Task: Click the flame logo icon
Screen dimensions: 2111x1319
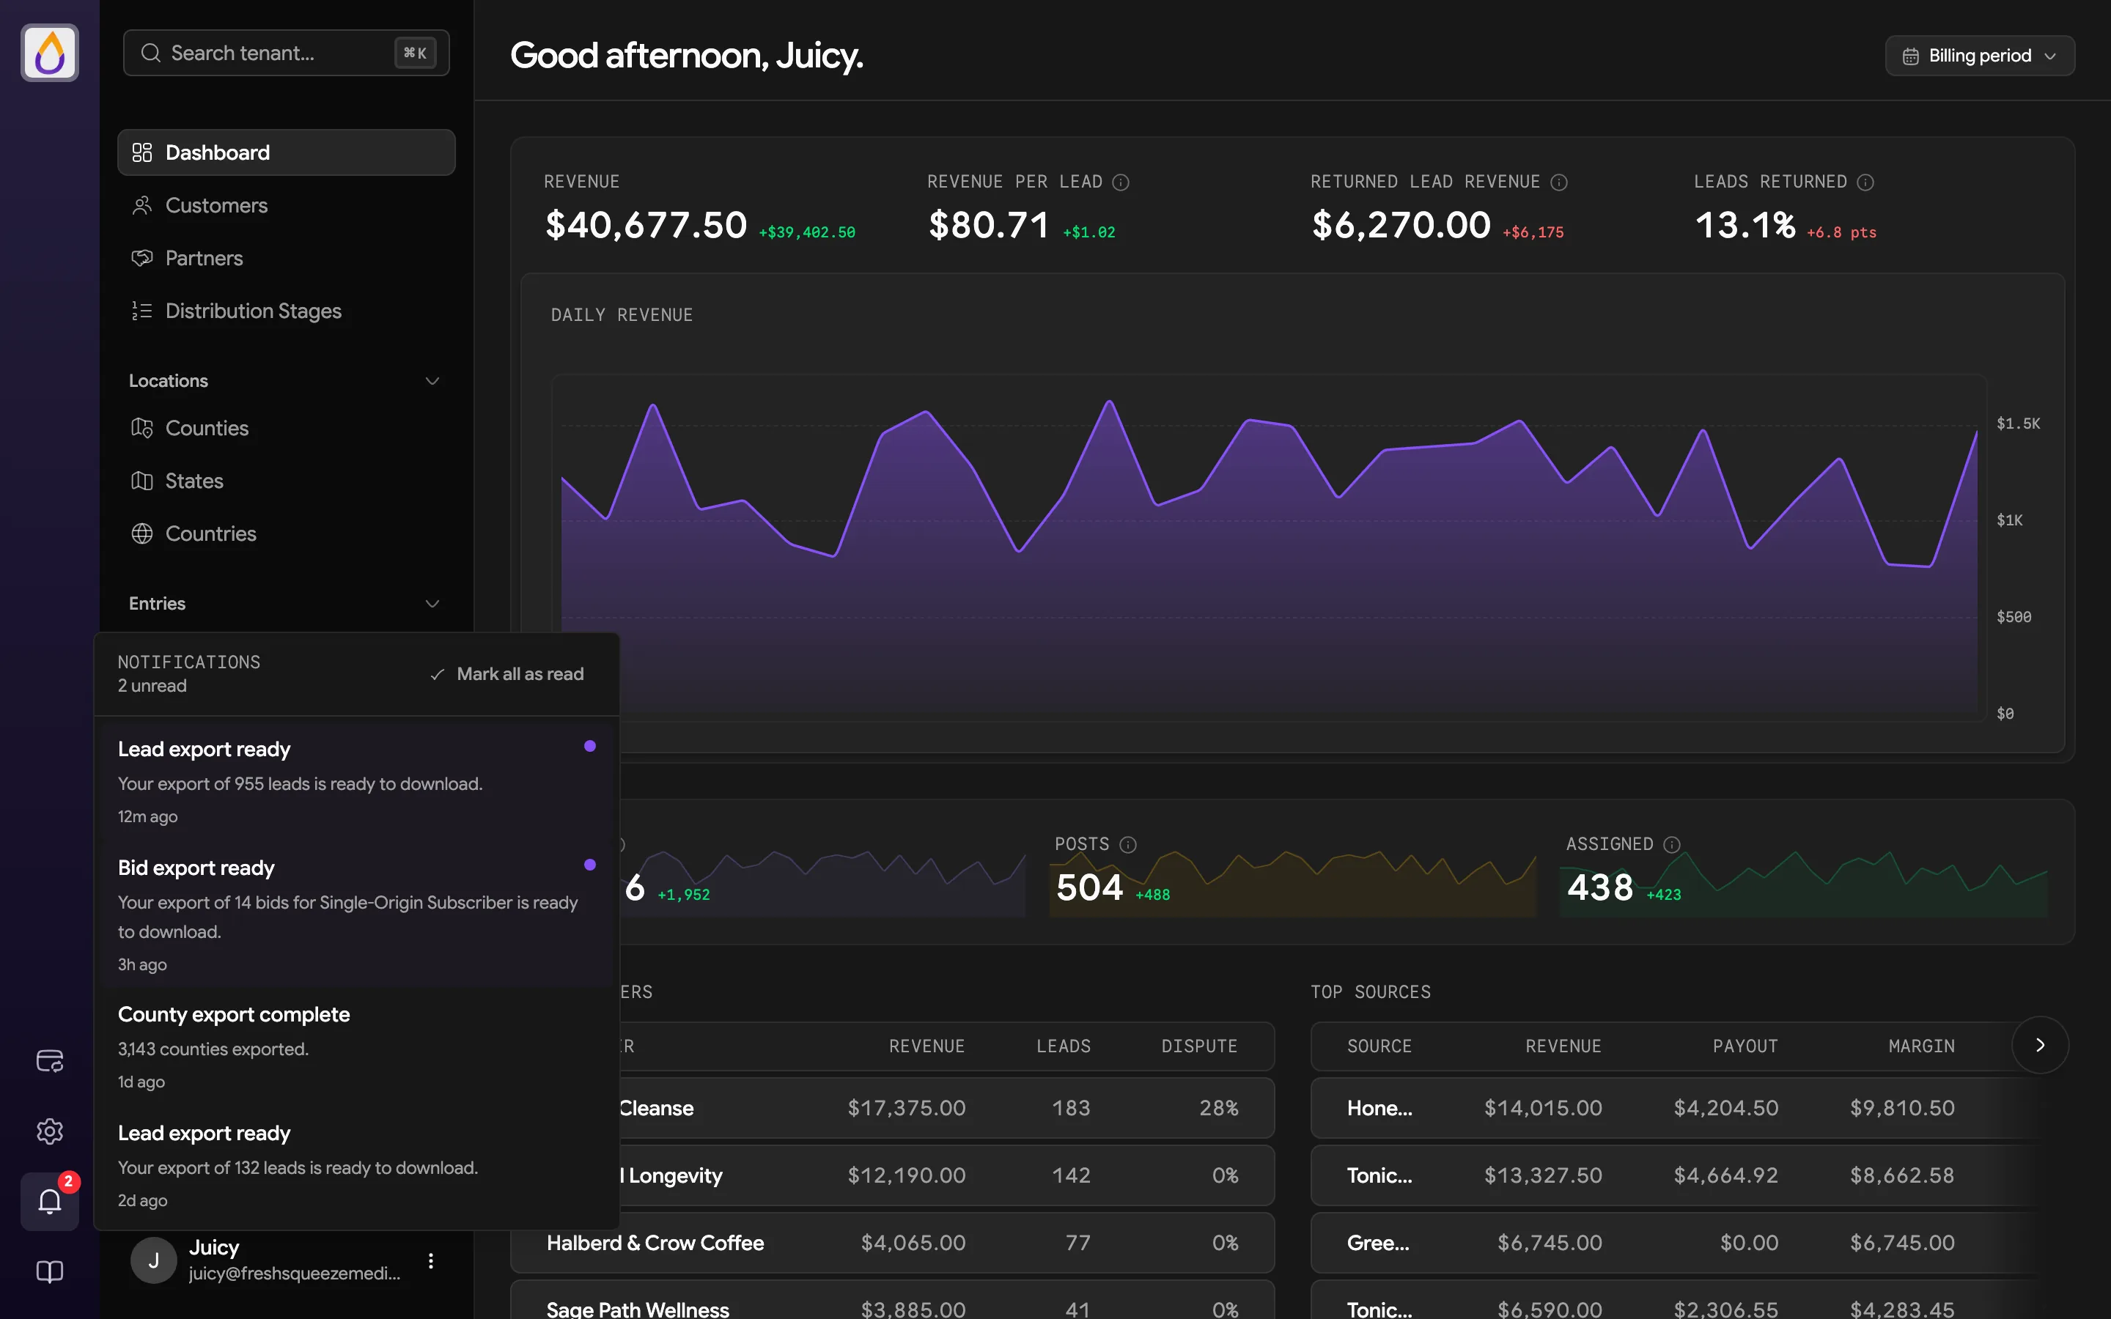Action: pos(50,52)
